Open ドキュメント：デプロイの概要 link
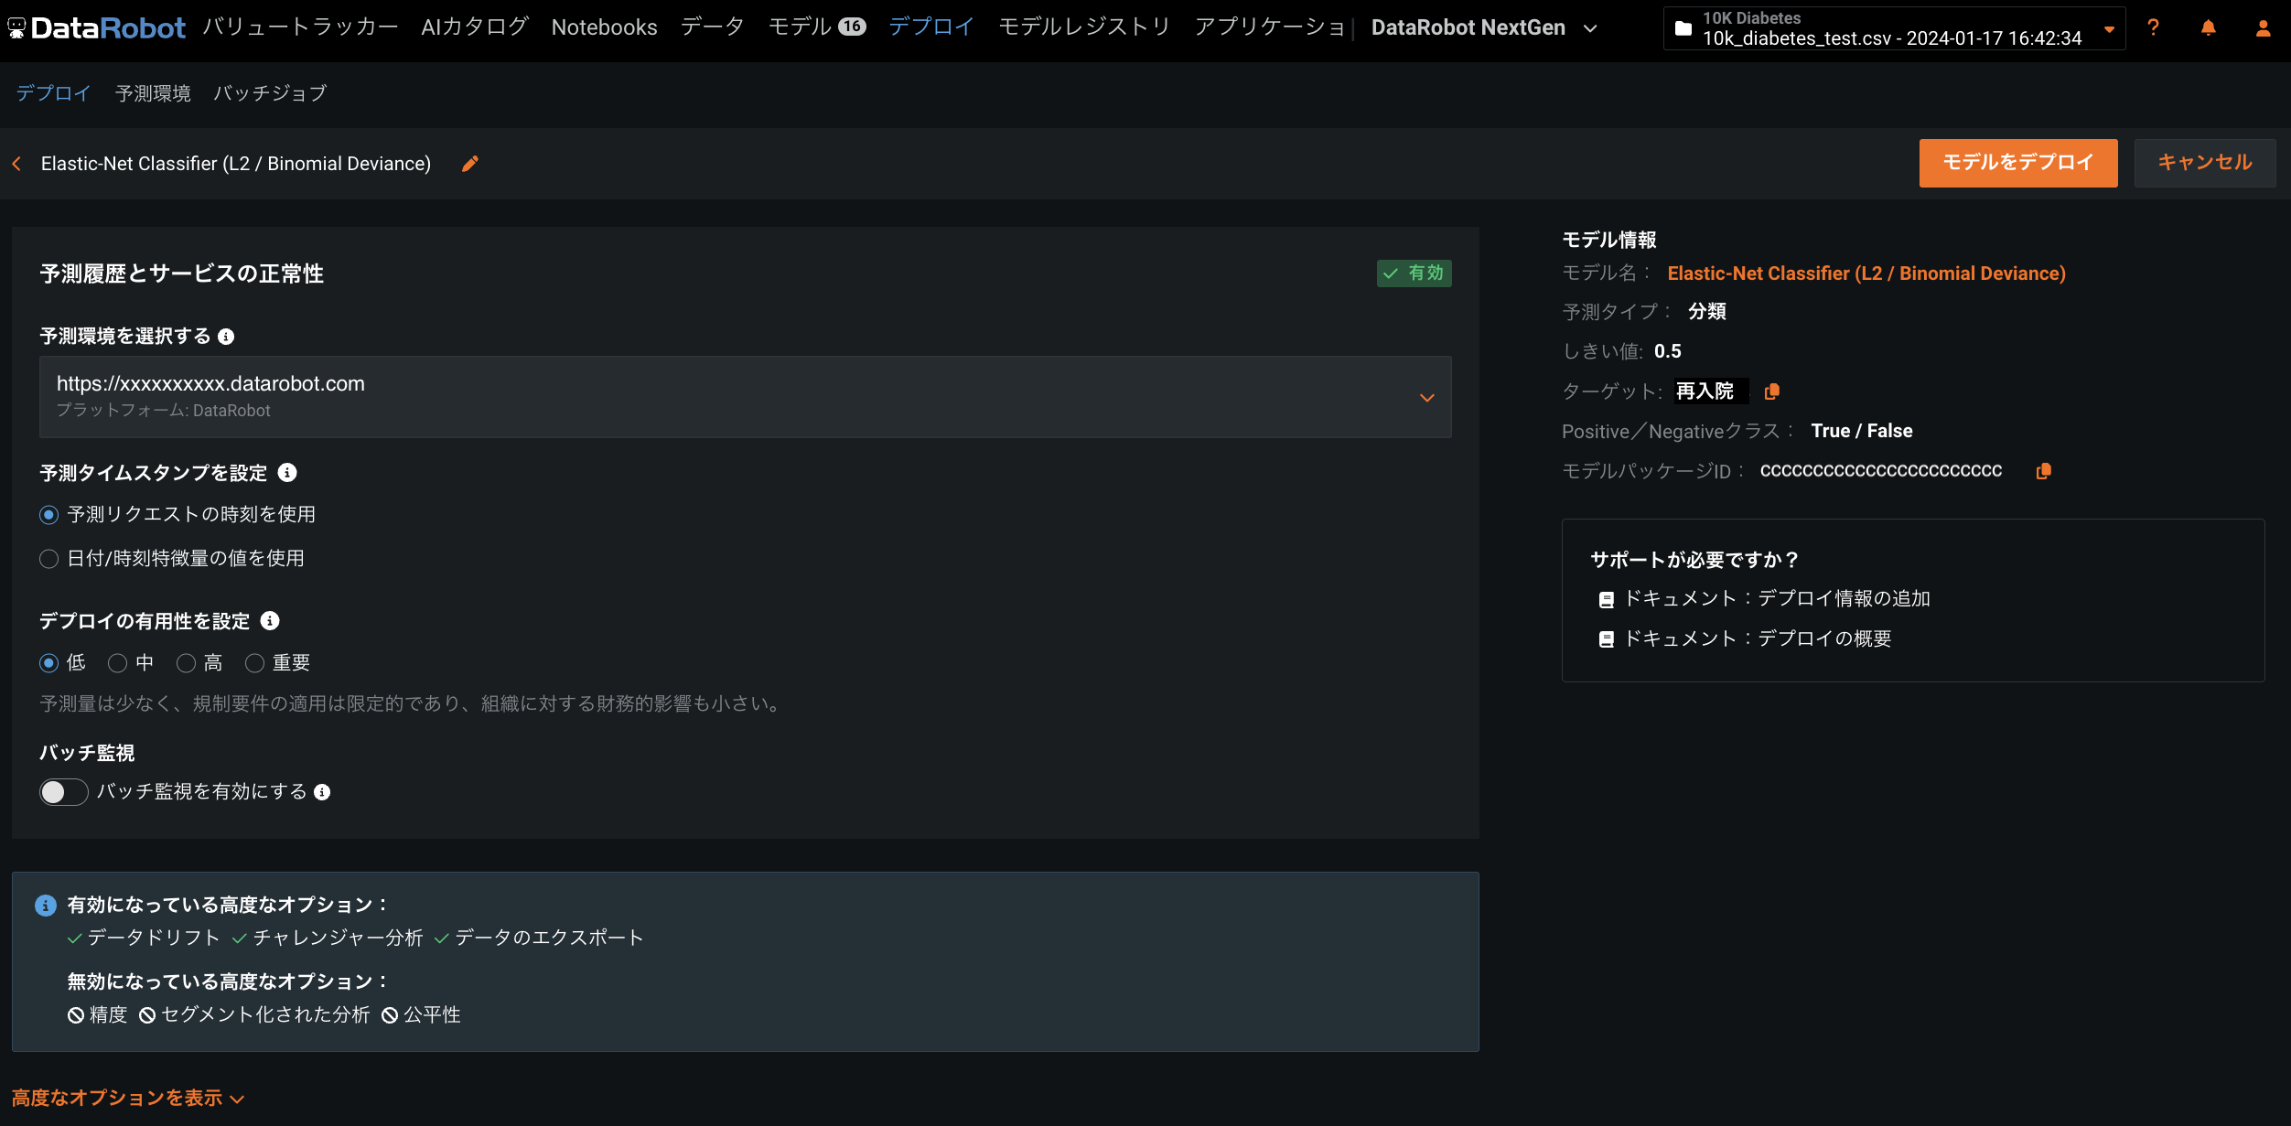 pyautogui.click(x=1757, y=638)
